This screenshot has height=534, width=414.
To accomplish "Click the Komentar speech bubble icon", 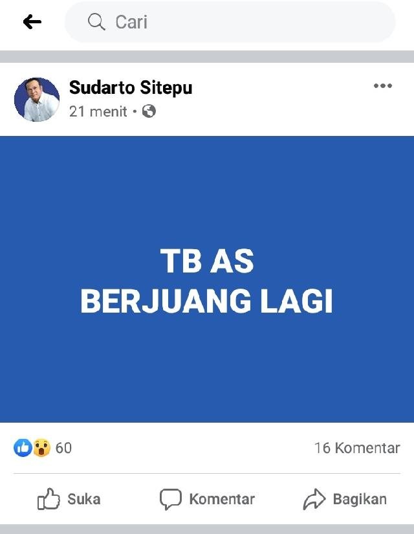I will point(171,499).
